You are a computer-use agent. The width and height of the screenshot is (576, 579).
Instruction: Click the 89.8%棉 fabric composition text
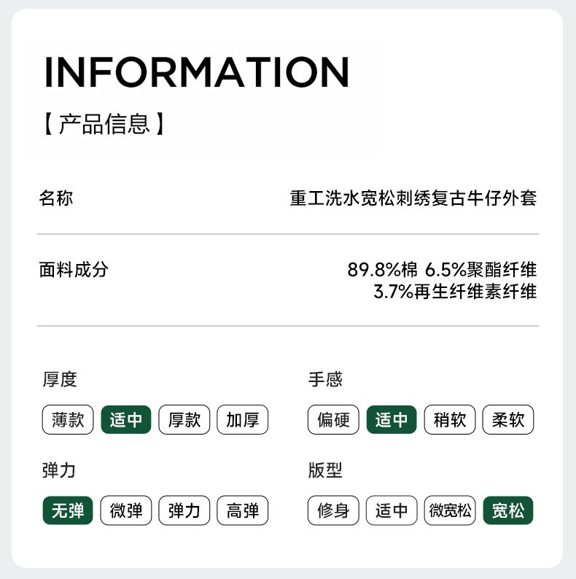383,269
